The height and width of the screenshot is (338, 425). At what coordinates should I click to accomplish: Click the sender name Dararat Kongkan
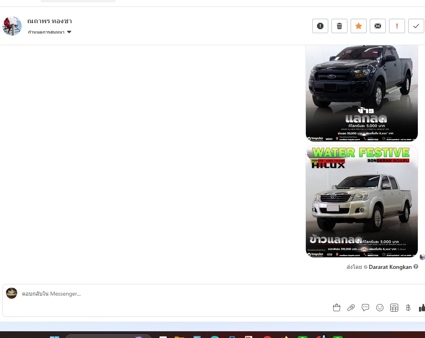pos(390,267)
